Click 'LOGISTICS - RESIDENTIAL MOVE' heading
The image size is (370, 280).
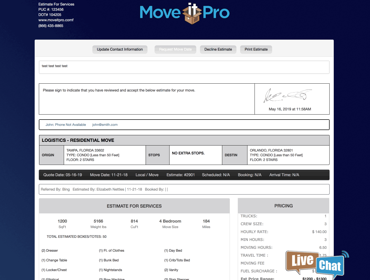[x=78, y=140]
